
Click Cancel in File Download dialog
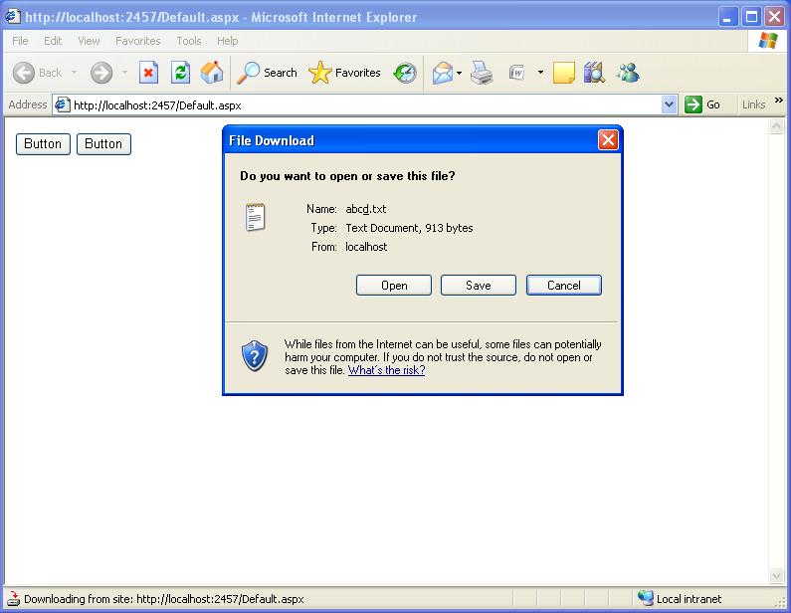(564, 285)
